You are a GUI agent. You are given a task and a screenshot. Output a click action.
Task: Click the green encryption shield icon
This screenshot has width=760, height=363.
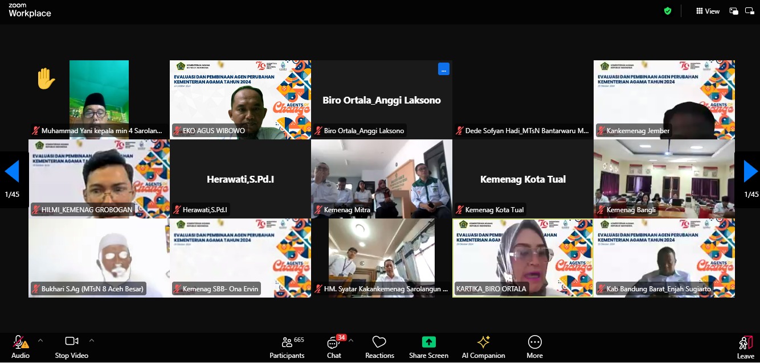pos(668,11)
